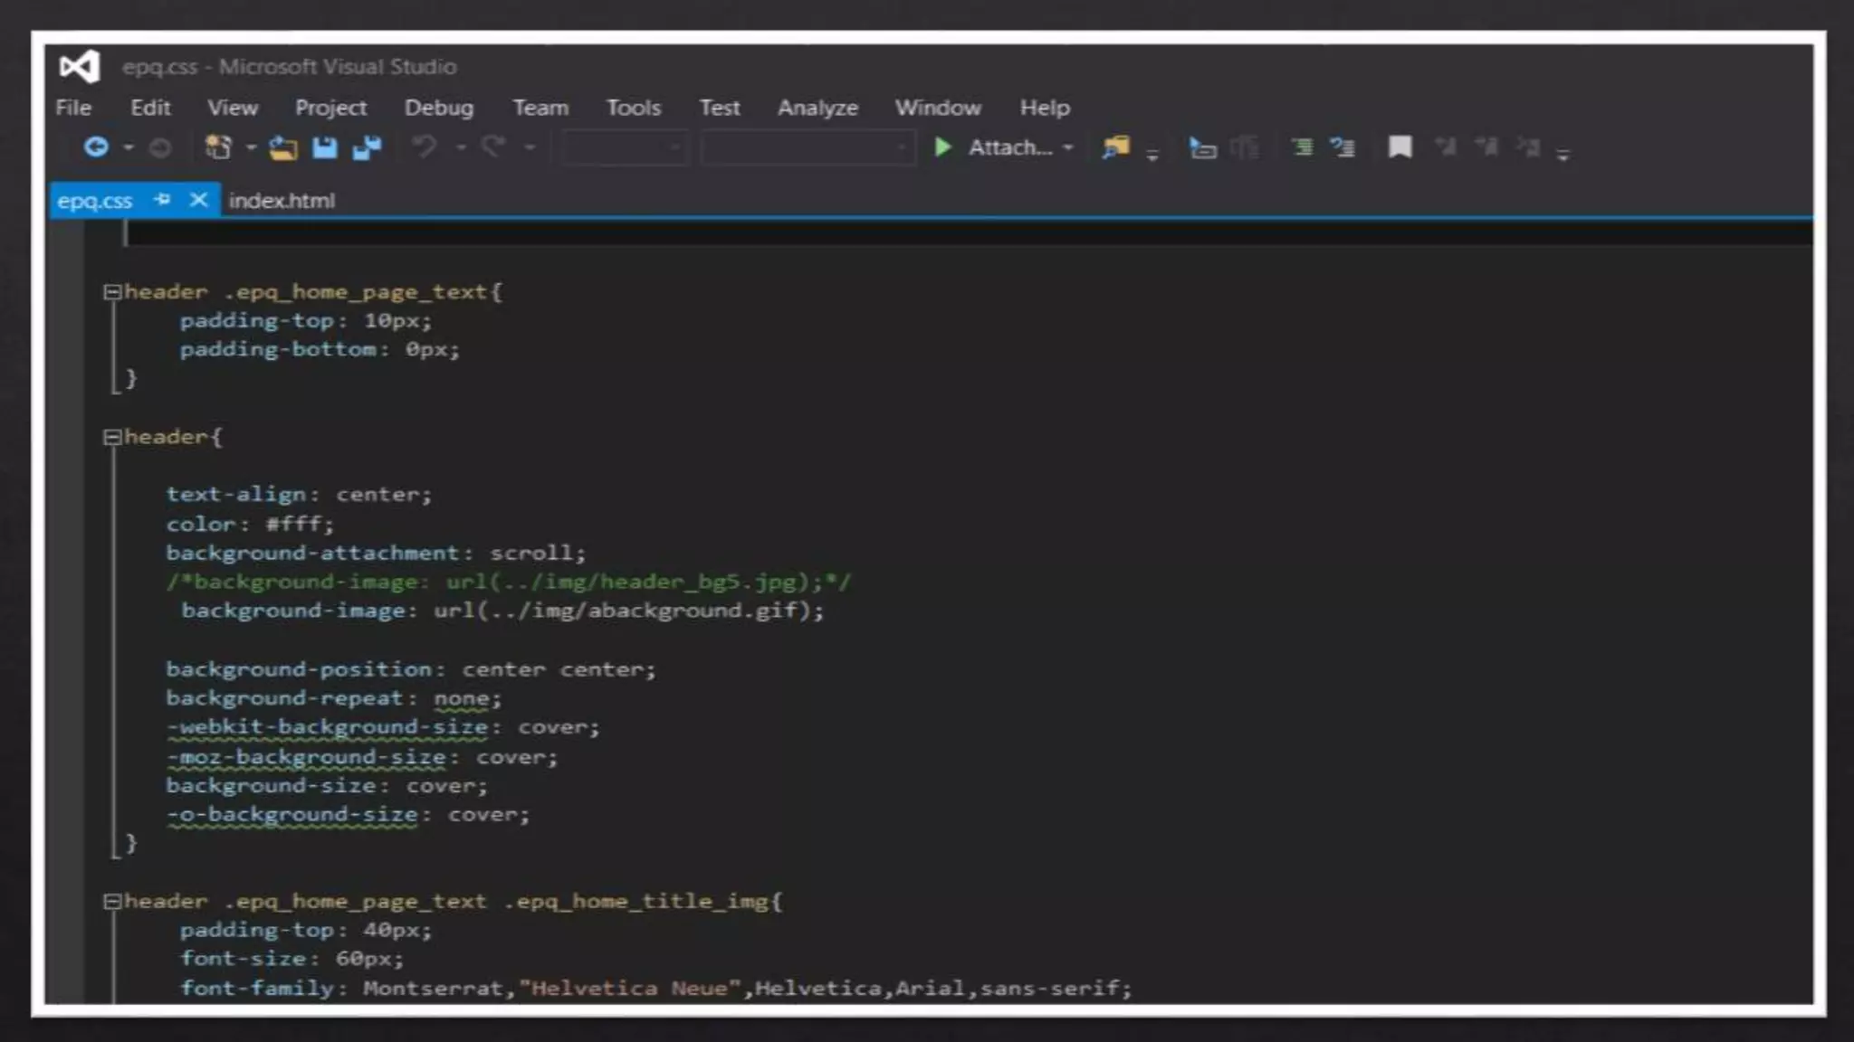Open the Analyze menu
The image size is (1854, 1042).
pos(817,108)
